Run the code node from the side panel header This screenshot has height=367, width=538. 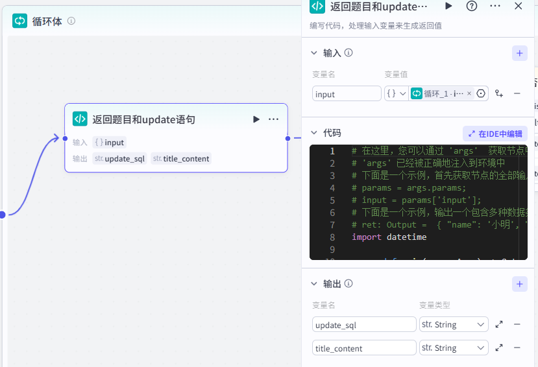[448, 6]
